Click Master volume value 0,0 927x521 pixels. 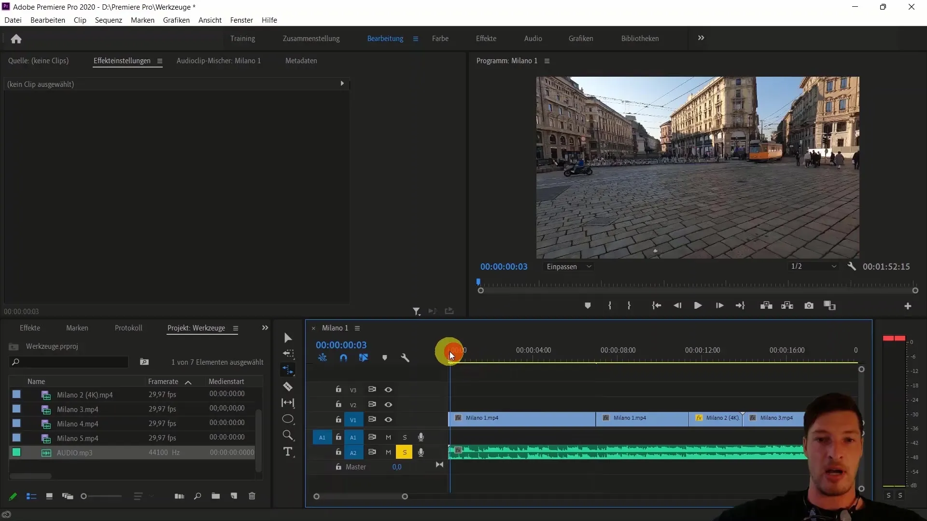pos(397,467)
